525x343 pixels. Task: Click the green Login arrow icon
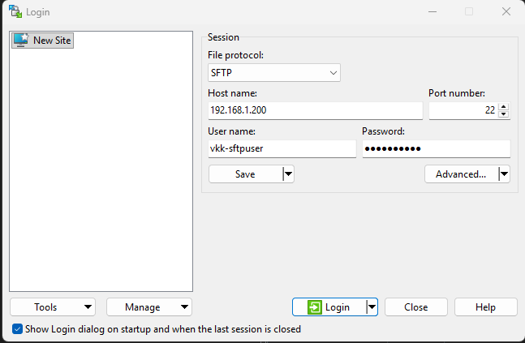[x=314, y=307]
